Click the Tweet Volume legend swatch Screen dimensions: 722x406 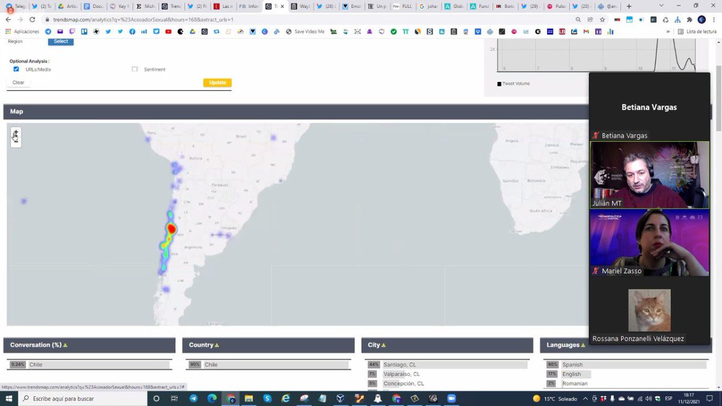[499, 84]
